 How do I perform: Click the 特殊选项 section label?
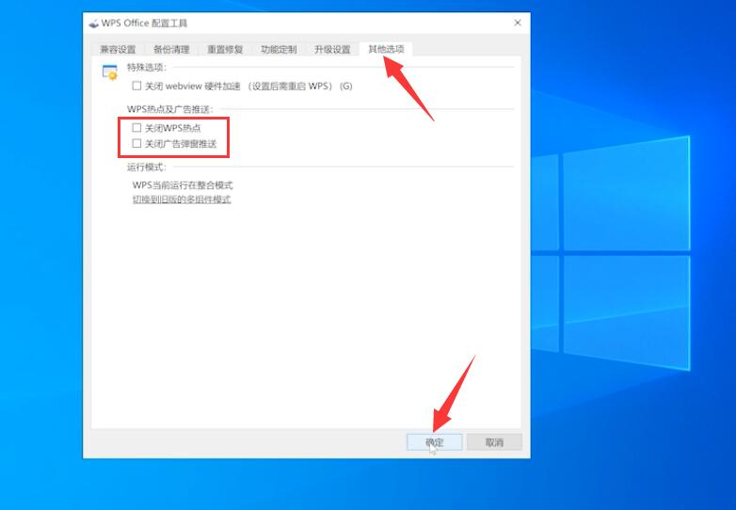(147, 68)
